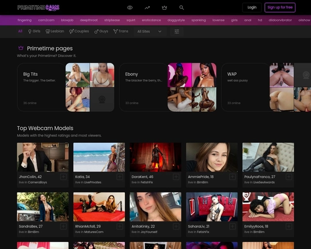This screenshot has height=249, width=311.
Task: Add DoraKent with the plus icon
Action: [x=176, y=176]
